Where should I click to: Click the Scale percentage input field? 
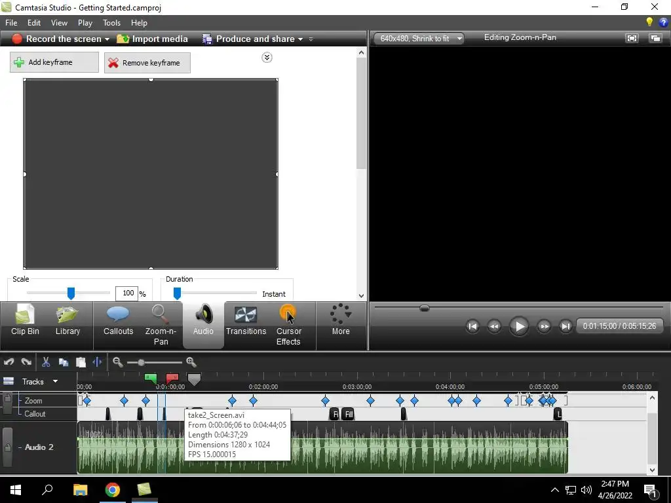click(x=126, y=293)
